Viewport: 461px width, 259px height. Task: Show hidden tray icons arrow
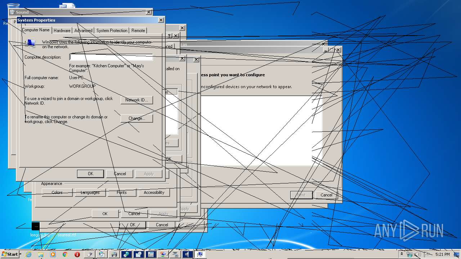click(x=402, y=254)
